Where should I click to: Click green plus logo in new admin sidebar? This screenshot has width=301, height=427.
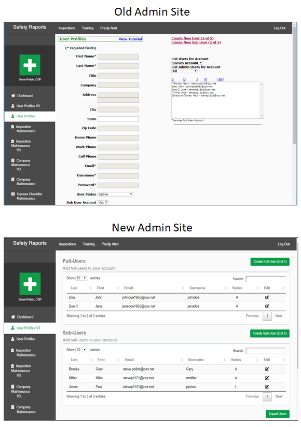point(30,284)
